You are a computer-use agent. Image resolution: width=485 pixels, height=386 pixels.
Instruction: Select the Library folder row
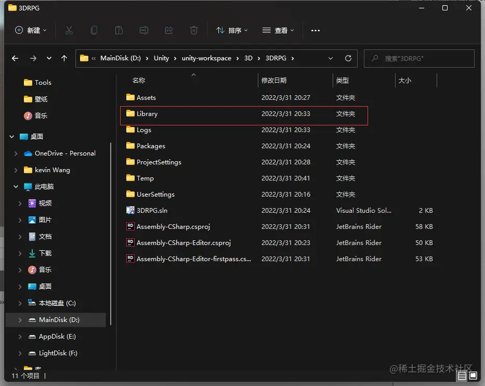[x=244, y=114]
